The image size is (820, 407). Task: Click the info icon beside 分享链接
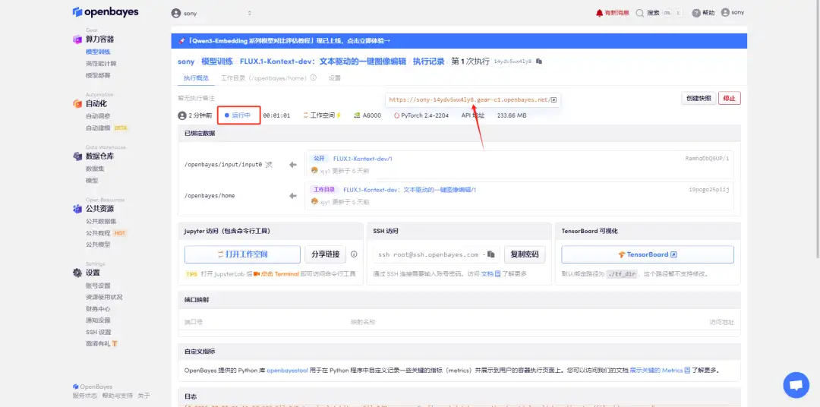pos(354,254)
